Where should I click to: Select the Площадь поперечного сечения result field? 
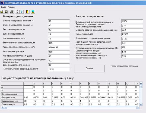click(x=132, y=26)
